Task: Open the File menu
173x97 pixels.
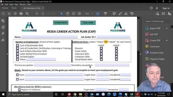Action: tap(2, 5)
